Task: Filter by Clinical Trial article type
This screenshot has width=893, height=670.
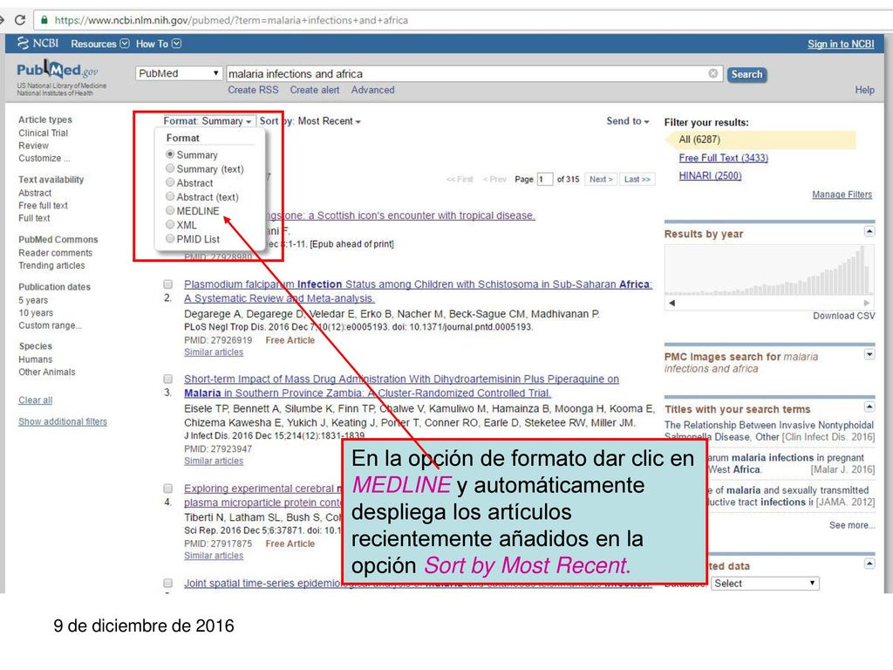Action: point(43,133)
